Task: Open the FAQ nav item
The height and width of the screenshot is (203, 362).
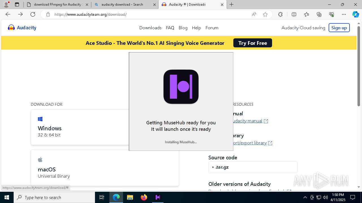Action: tap(170, 28)
